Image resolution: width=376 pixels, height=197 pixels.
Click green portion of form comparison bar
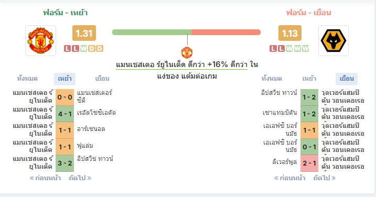(x=152, y=32)
